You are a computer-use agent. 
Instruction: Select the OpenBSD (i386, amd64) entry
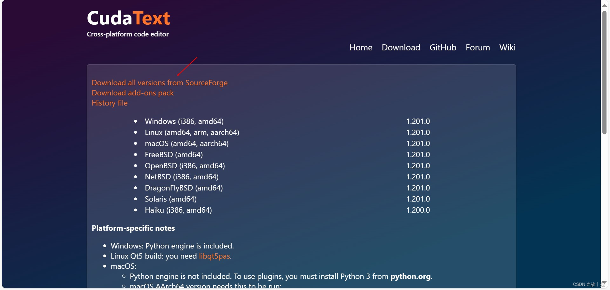(185, 166)
